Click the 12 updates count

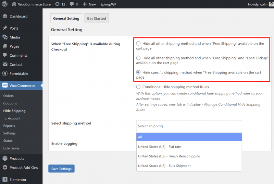pos(63,4)
